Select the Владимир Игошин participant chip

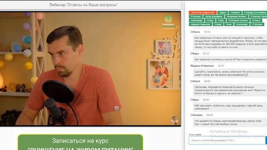(237, 17)
